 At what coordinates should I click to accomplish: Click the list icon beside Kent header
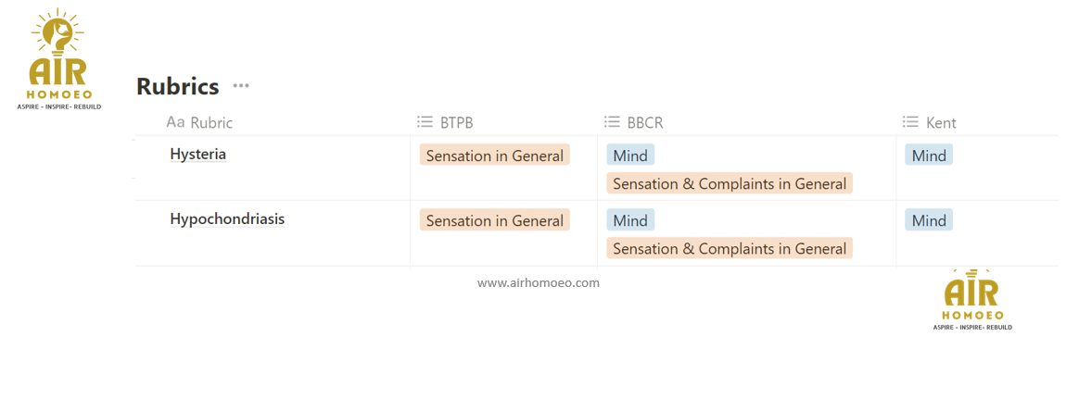click(910, 122)
